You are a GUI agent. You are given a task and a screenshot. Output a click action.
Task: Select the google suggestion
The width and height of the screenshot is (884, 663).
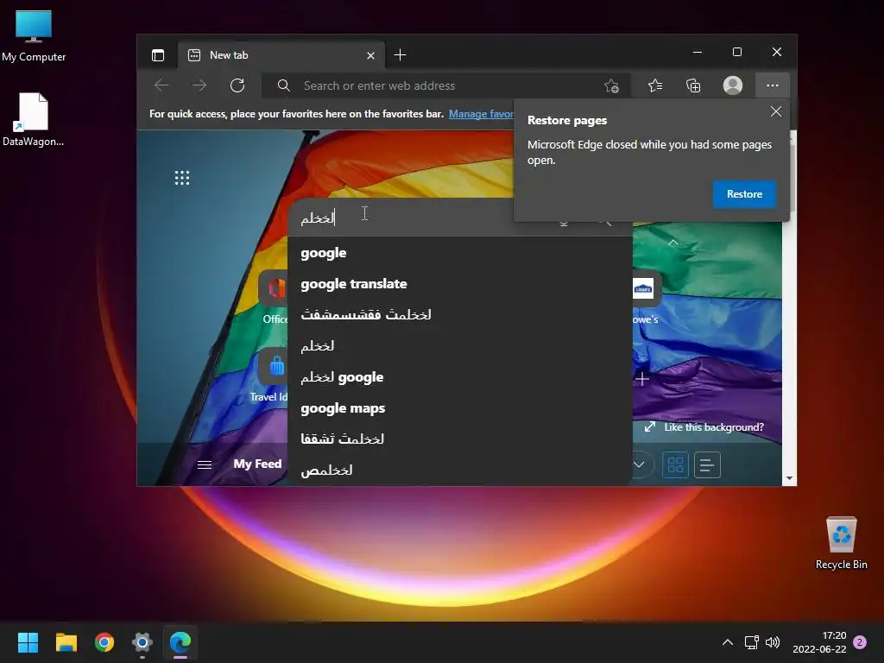(459, 253)
